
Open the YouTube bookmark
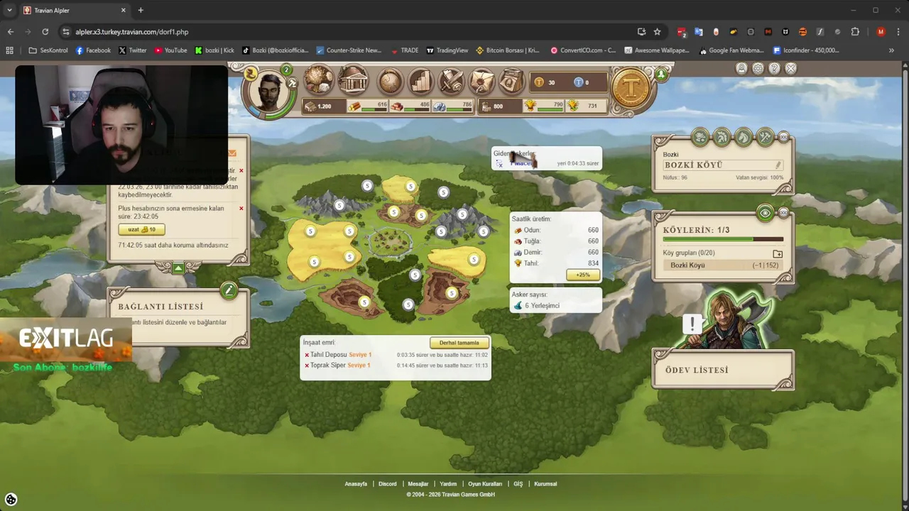[x=170, y=50]
